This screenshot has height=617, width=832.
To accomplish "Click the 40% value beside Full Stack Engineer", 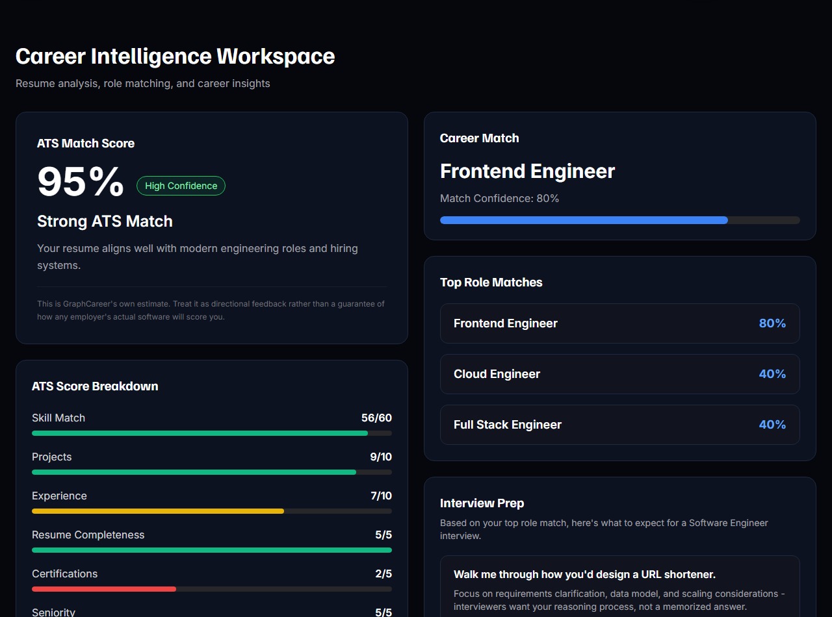I will [772, 425].
